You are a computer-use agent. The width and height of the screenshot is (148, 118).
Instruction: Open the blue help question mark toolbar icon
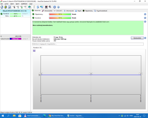55,7
